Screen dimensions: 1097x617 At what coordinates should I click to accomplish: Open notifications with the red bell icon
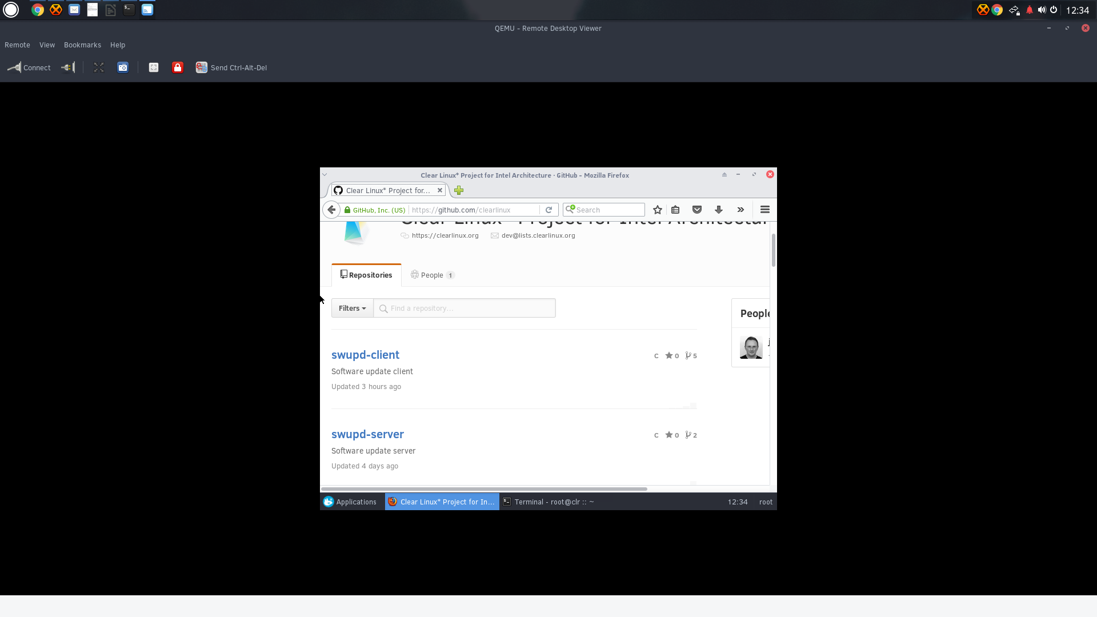click(x=1030, y=10)
